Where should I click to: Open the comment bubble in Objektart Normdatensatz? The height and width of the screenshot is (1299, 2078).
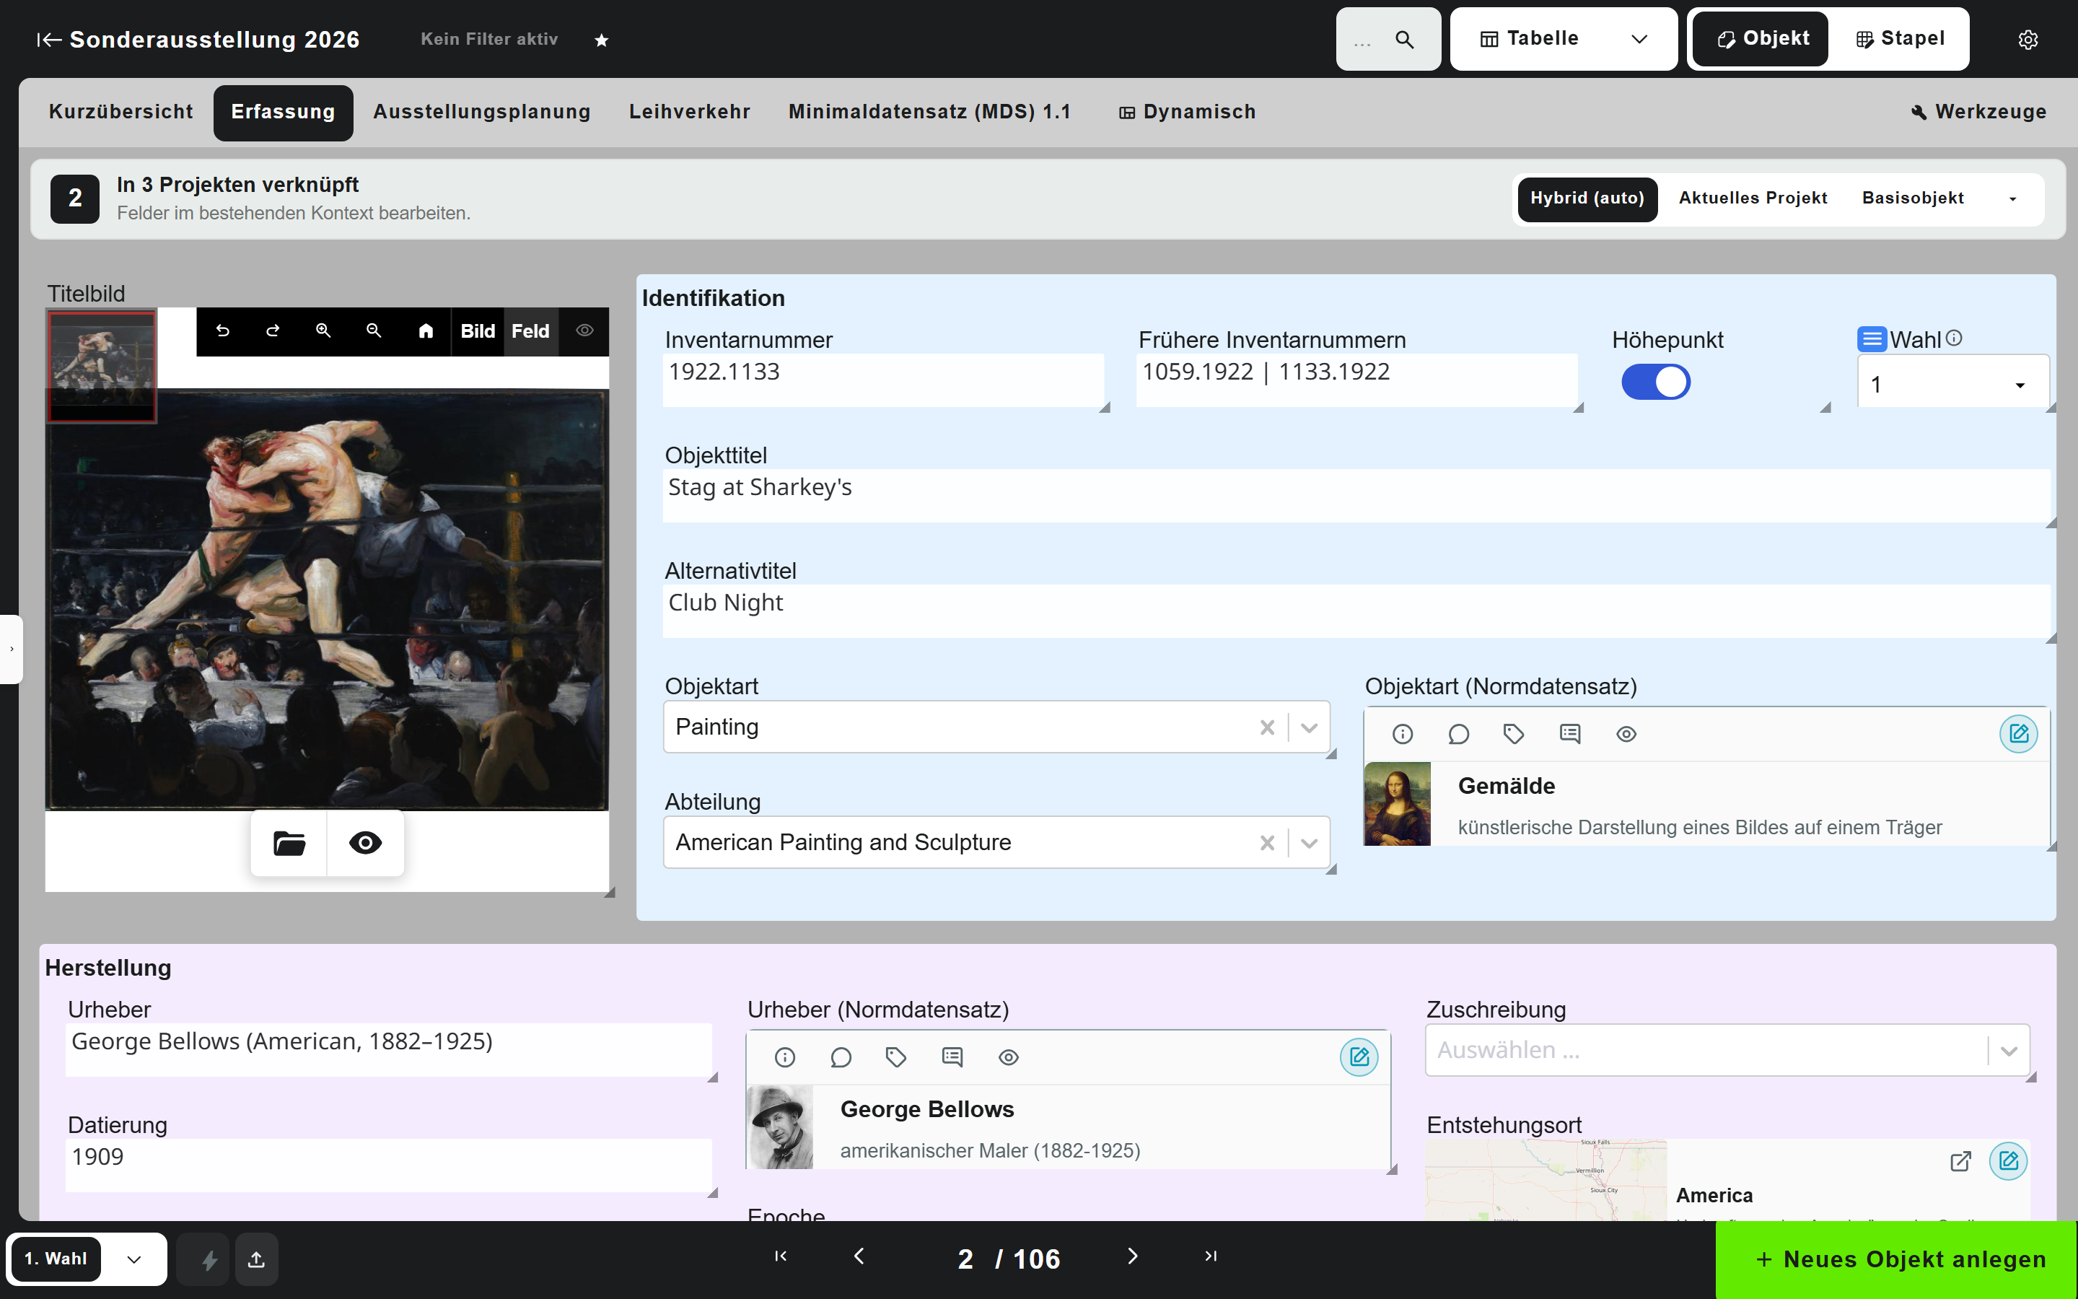click(1459, 734)
